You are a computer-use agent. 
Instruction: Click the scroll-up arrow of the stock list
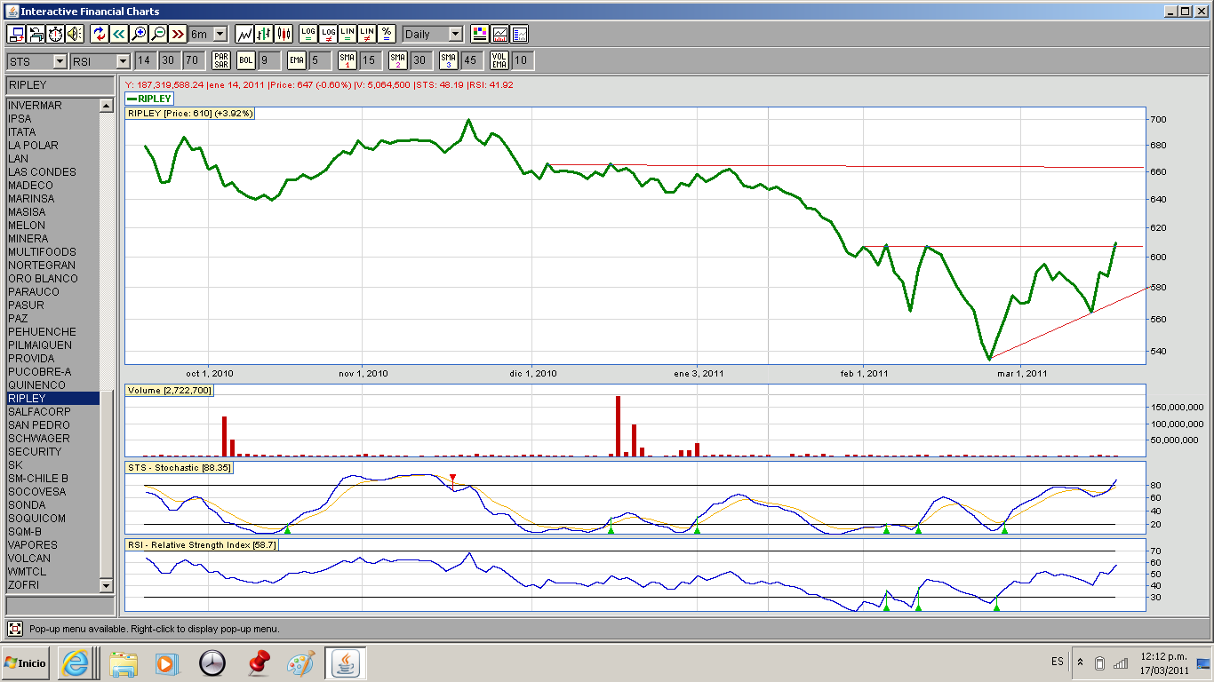tap(106, 106)
